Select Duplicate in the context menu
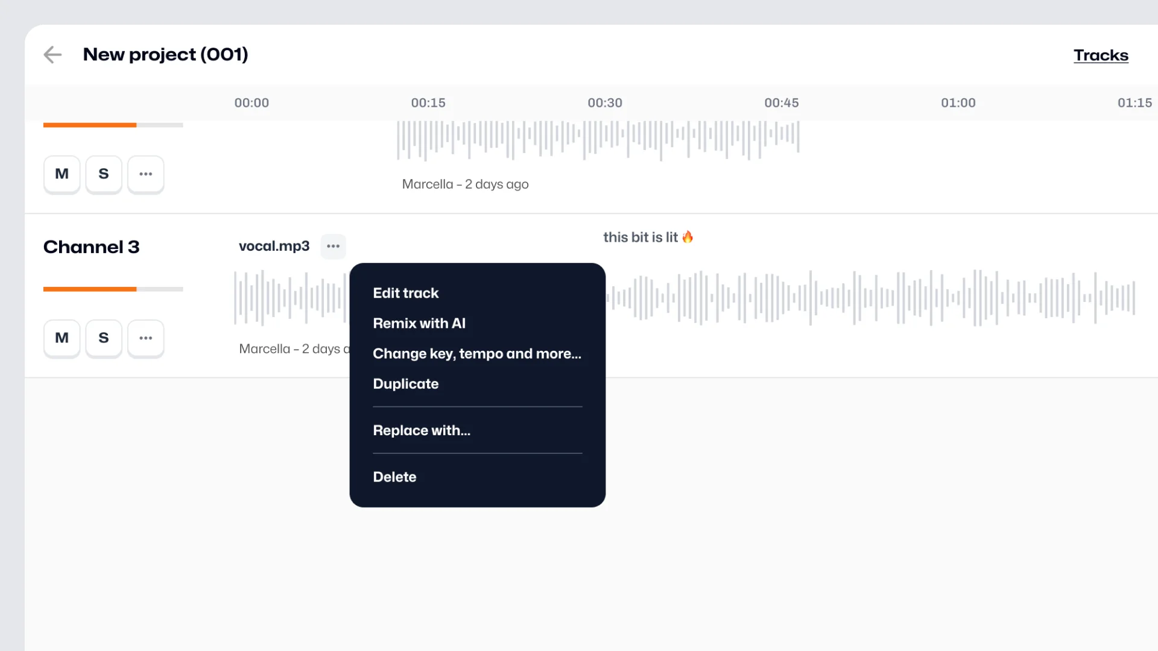This screenshot has height=651, width=1158. tap(405, 384)
